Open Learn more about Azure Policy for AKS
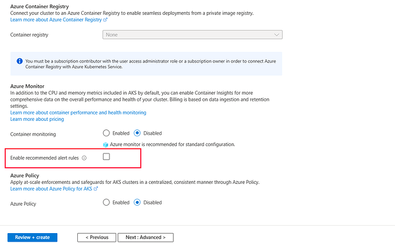395x244 pixels. pyautogui.click(x=51, y=188)
